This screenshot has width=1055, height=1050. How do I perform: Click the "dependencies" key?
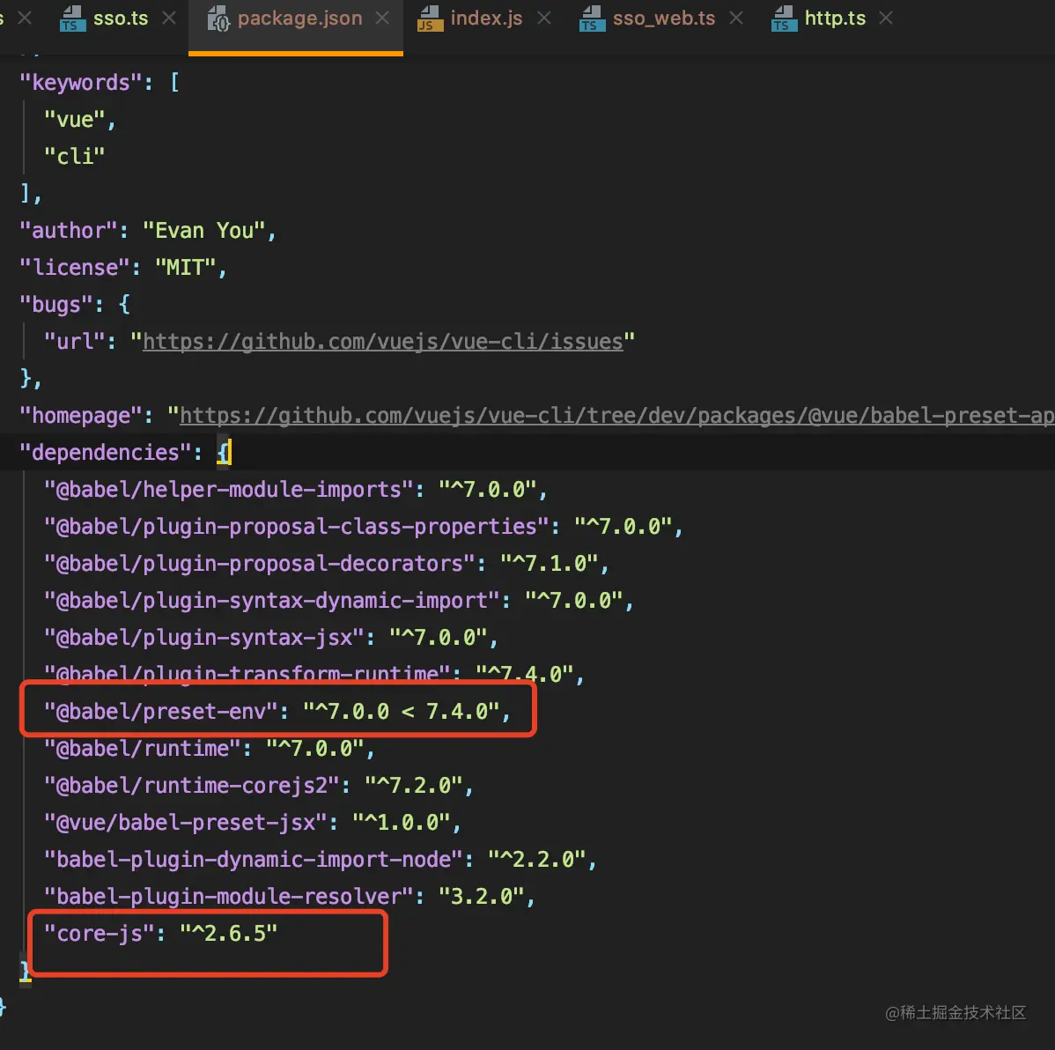[x=105, y=452]
